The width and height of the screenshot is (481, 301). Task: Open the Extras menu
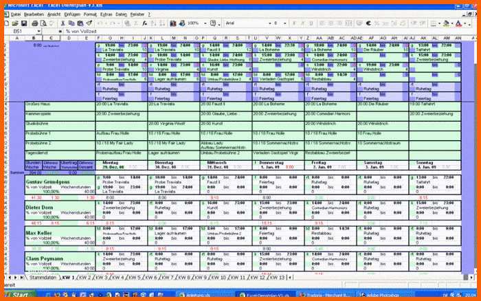[x=106, y=14]
